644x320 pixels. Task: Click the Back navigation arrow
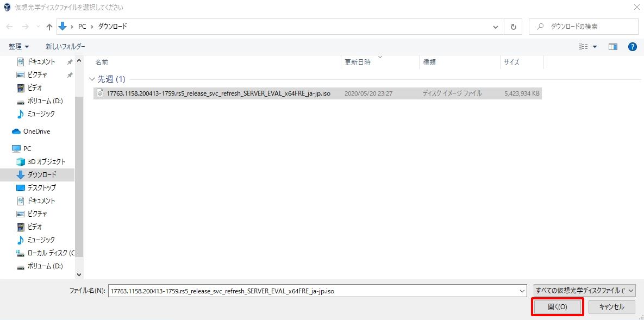[9, 27]
